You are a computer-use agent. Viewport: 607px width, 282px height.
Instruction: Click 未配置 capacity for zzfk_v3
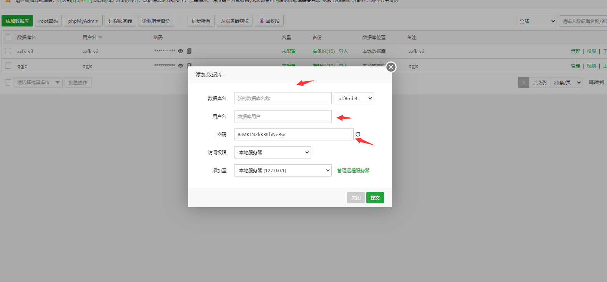tap(289, 51)
